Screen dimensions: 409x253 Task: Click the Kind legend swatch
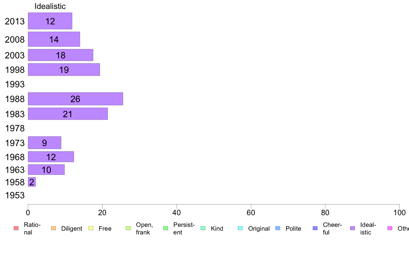point(203,228)
